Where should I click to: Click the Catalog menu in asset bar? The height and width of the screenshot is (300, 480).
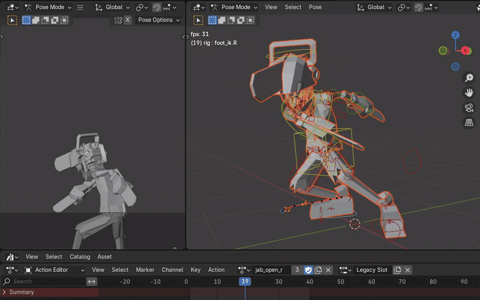tap(80, 257)
